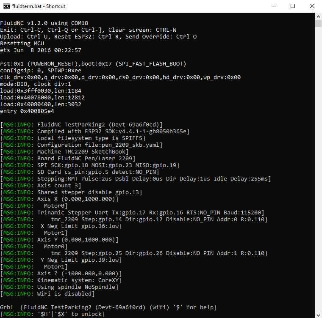Click the 'Board FluidNC Pen/Laser 2209' line
Screen dimensions: 322x318
tap(68, 159)
